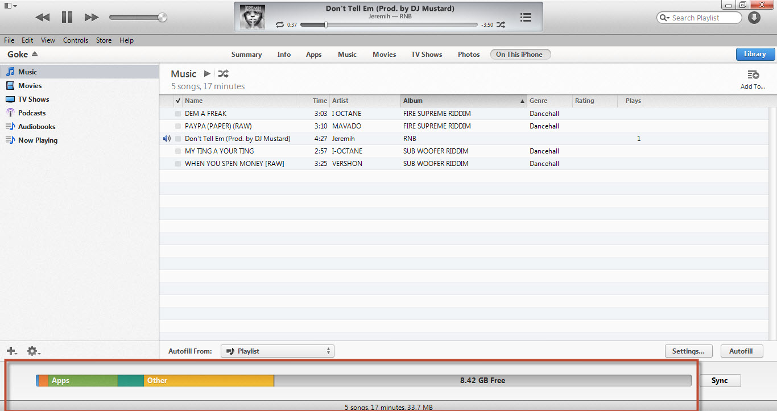Select Movies in the sidebar
The width and height of the screenshot is (777, 411).
coord(79,86)
